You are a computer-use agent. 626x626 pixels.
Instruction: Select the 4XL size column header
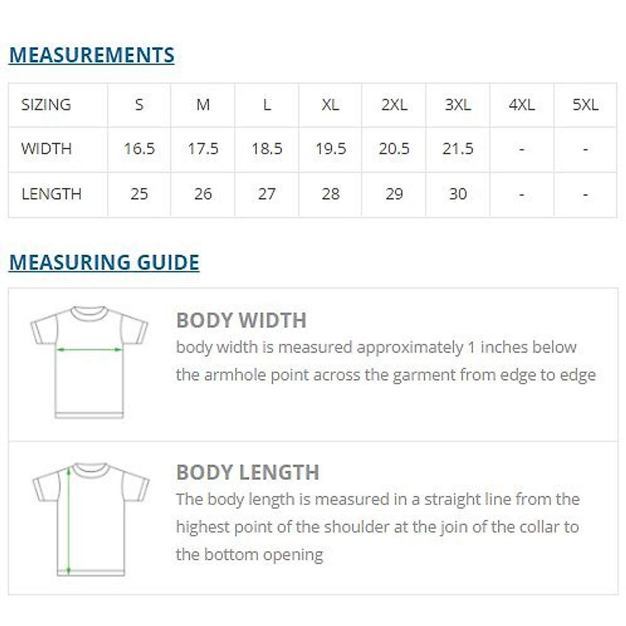point(522,105)
